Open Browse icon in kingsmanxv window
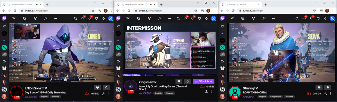The width and height of the screenshot is (337, 102). 138,18
